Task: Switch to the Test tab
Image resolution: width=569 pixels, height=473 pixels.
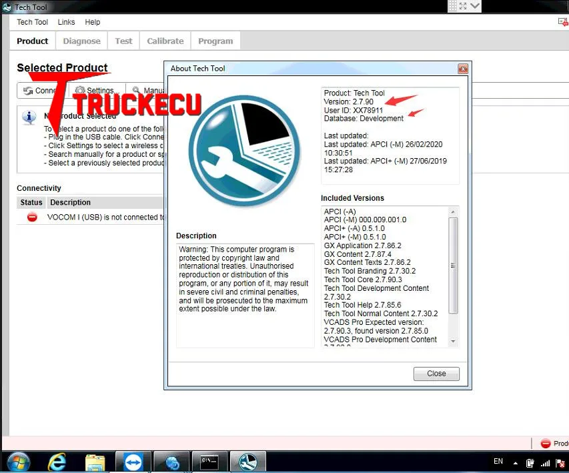Action: [x=123, y=41]
